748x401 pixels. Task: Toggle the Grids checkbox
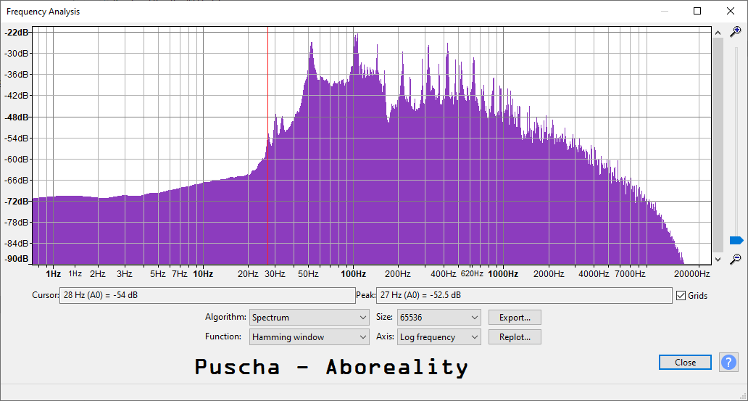pyautogui.click(x=681, y=296)
